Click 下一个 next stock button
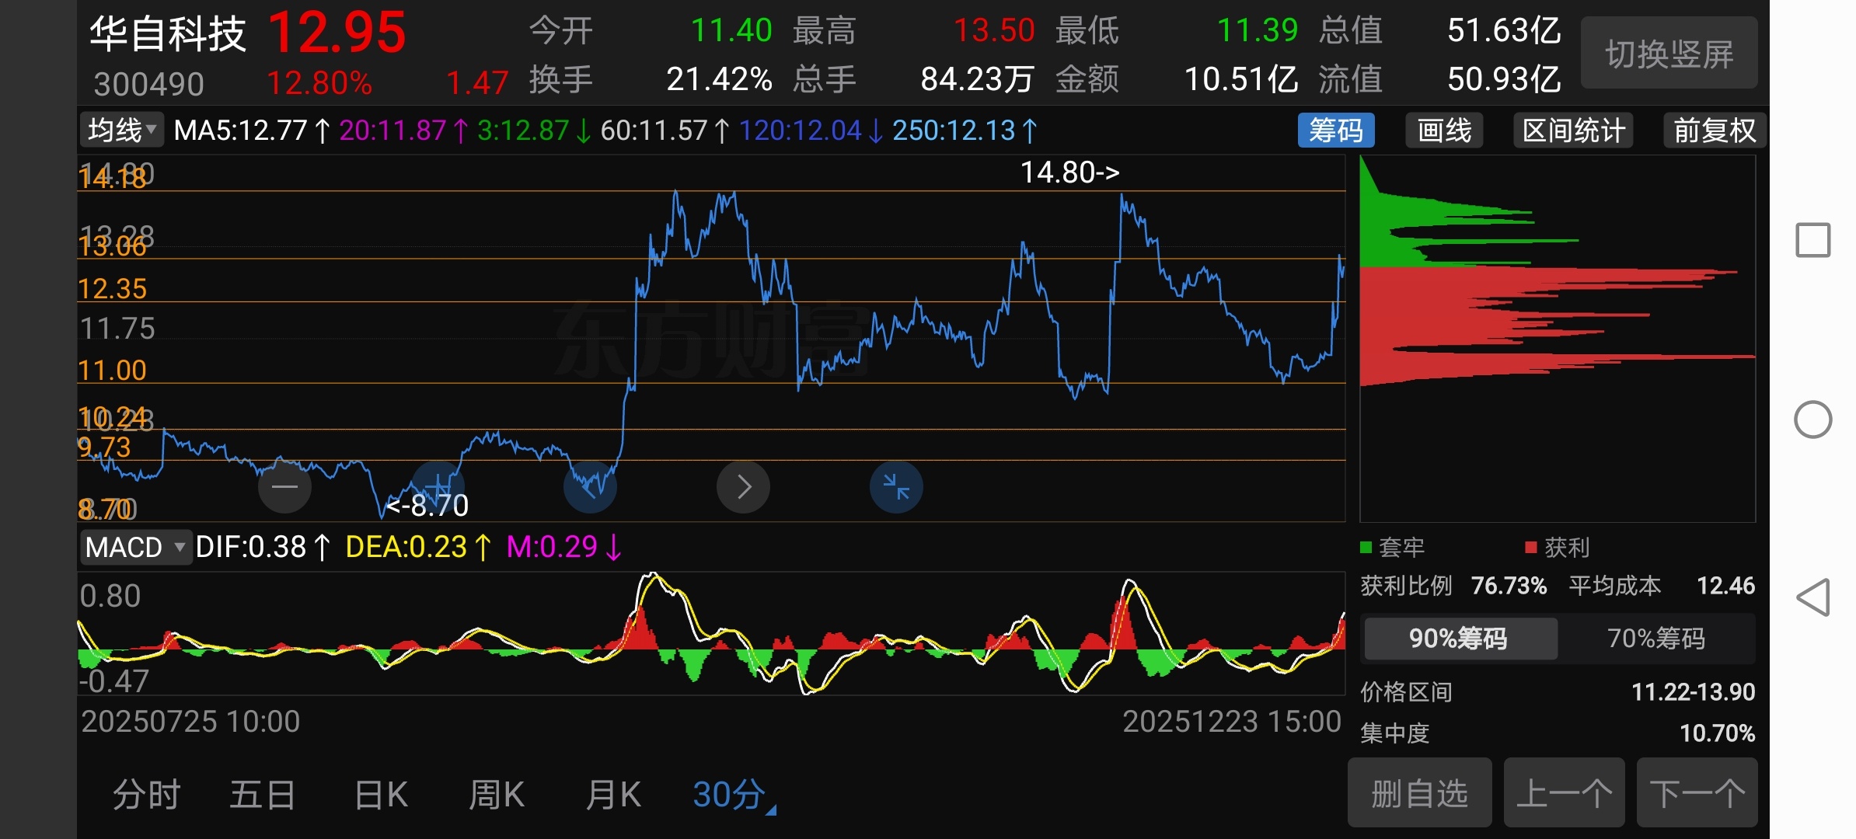 pos(1697,793)
